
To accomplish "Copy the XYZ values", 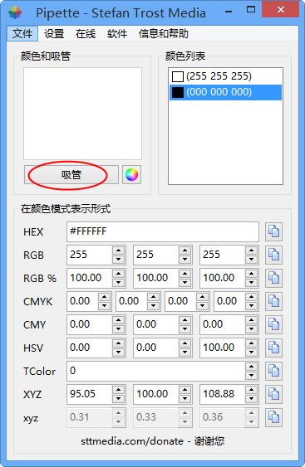I will pyautogui.click(x=273, y=394).
